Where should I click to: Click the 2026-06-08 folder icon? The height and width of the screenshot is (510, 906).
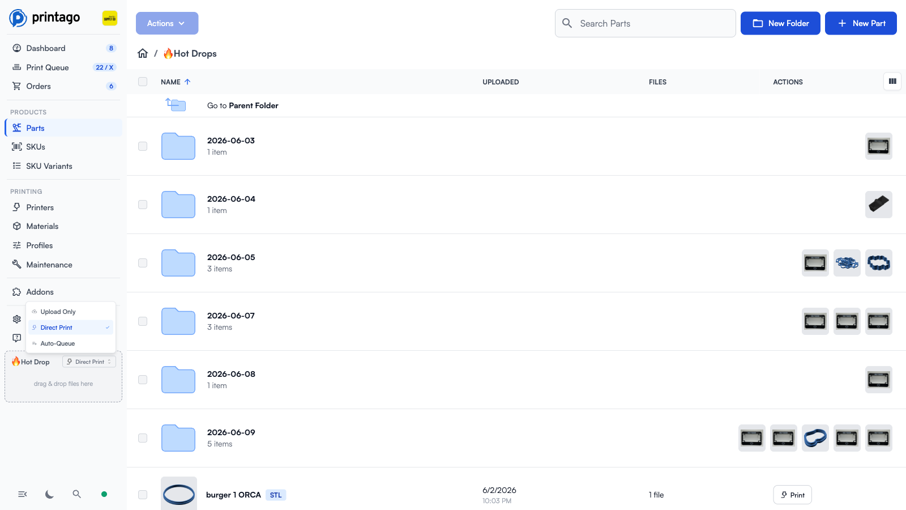[178, 380]
